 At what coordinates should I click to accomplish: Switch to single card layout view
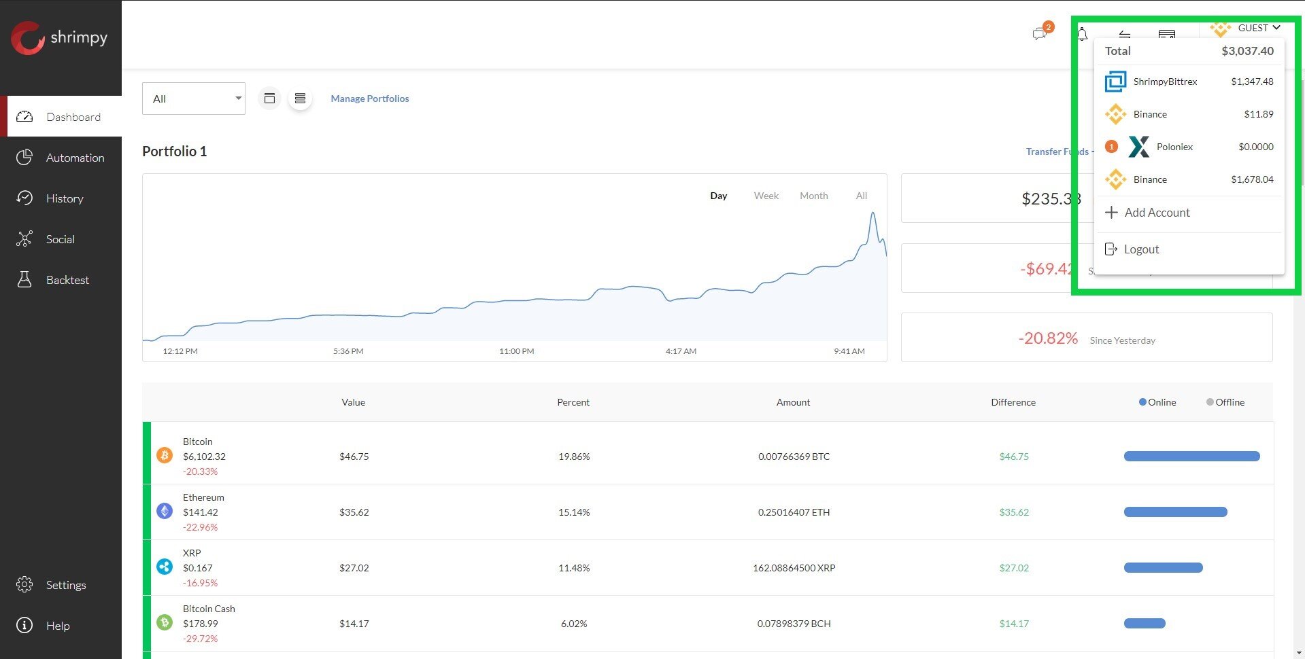coord(269,99)
